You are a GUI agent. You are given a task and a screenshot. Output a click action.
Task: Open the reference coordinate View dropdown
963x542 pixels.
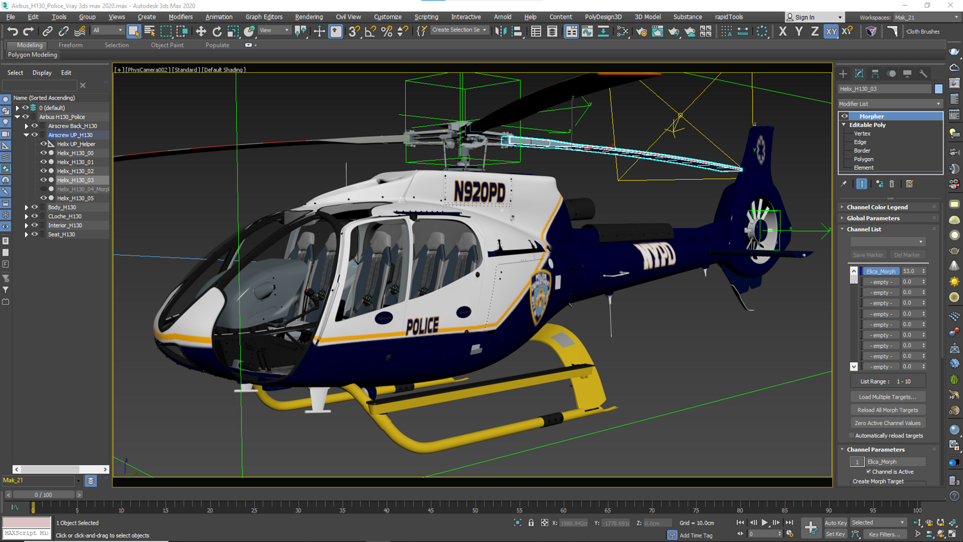[273, 30]
